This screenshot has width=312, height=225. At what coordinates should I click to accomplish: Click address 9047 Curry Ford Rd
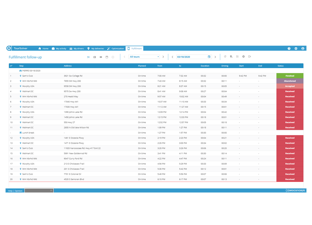pyautogui.click(x=73, y=158)
